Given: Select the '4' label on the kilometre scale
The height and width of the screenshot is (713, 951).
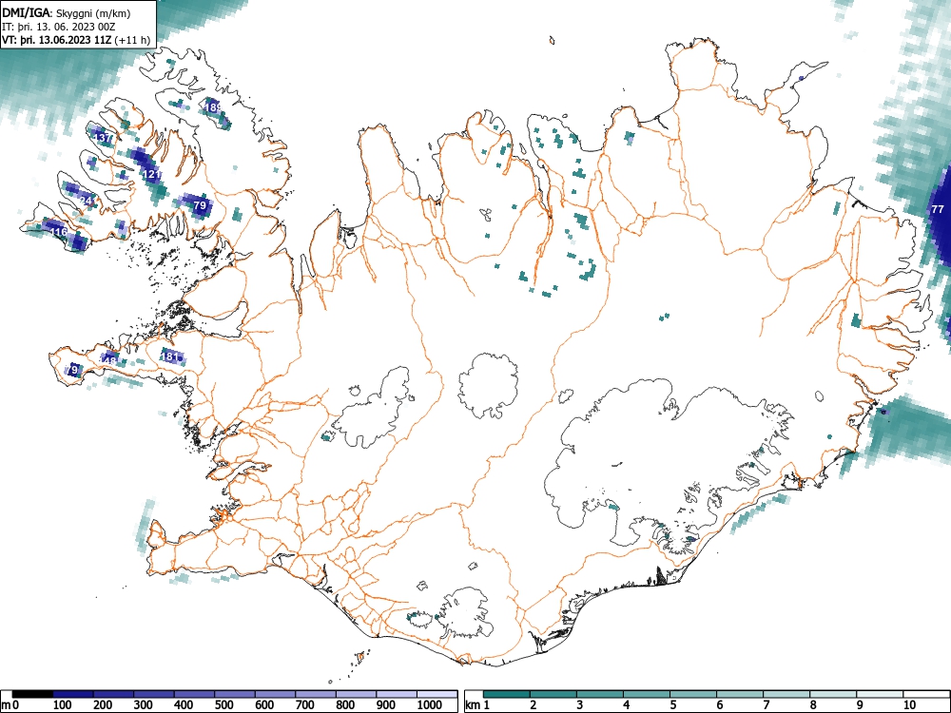Looking at the screenshot, I should pyautogui.click(x=627, y=705).
